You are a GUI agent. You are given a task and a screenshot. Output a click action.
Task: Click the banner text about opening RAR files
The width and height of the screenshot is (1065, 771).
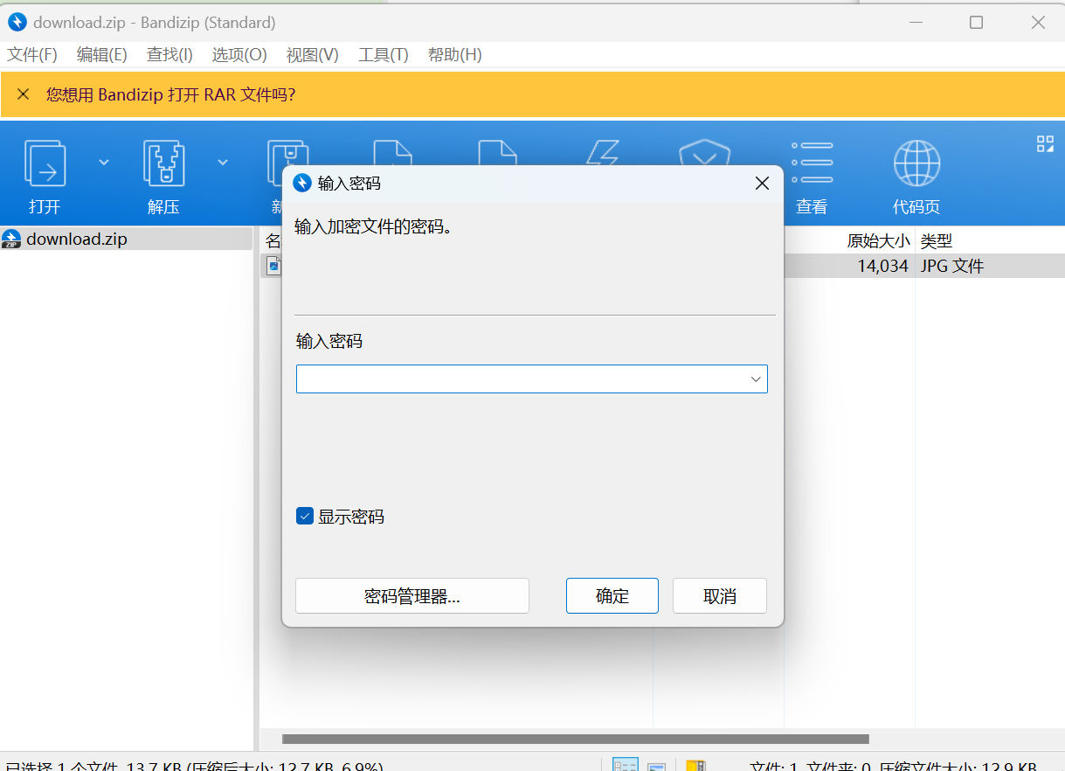pos(171,94)
